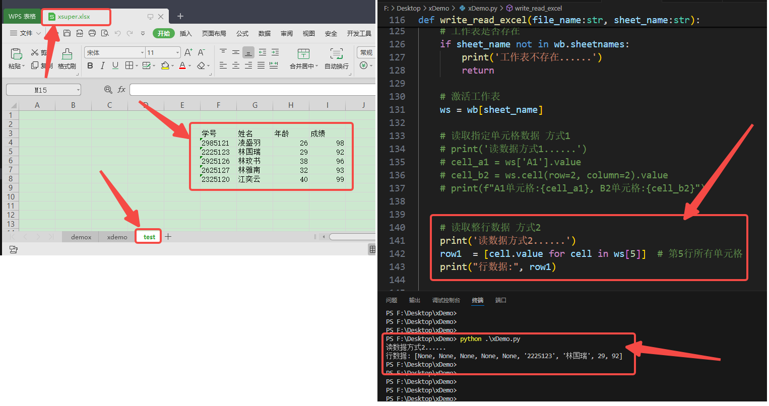Click the Save icon in quick access toolbar
This screenshot has height=406, width=769.
pyautogui.click(x=67, y=33)
